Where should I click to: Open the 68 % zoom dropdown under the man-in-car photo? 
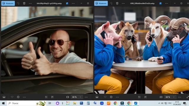(x=77, y=97)
